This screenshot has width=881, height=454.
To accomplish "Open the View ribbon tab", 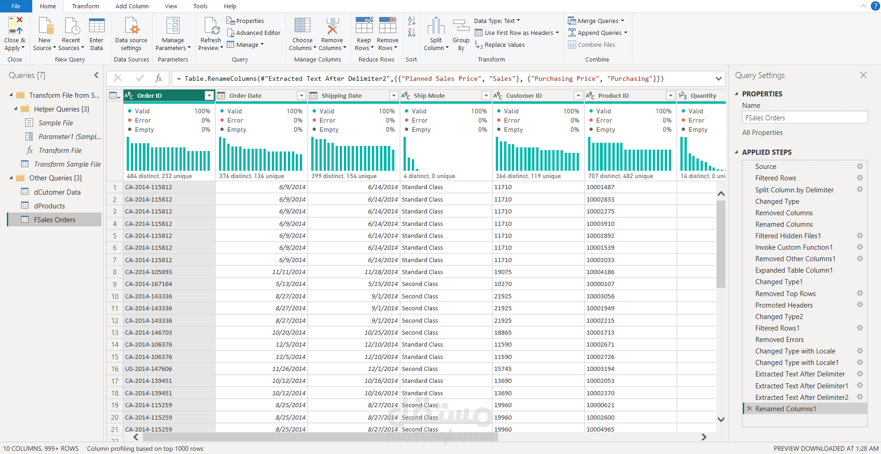I will [x=171, y=6].
